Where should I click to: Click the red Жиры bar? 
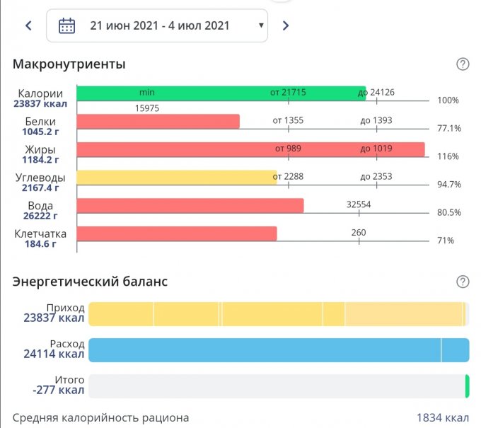click(x=250, y=149)
